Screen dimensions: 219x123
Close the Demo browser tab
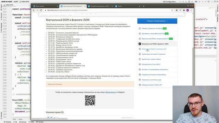coord(139,6)
